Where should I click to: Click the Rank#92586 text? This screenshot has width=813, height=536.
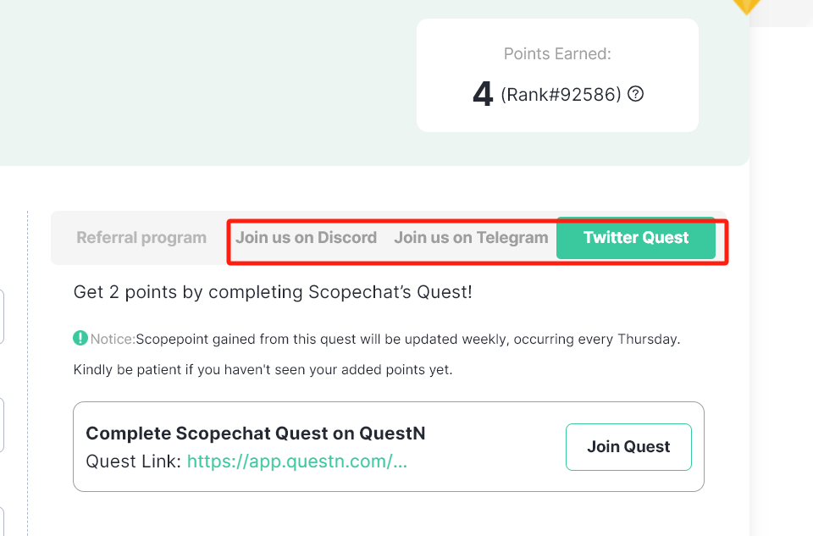(x=561, y=94)
